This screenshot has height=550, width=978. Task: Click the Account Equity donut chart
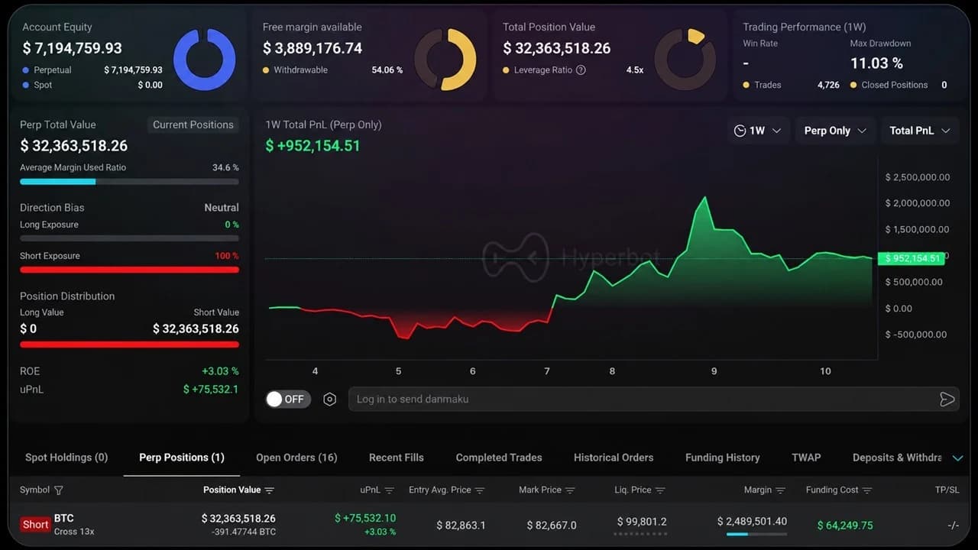pos(204,60)
